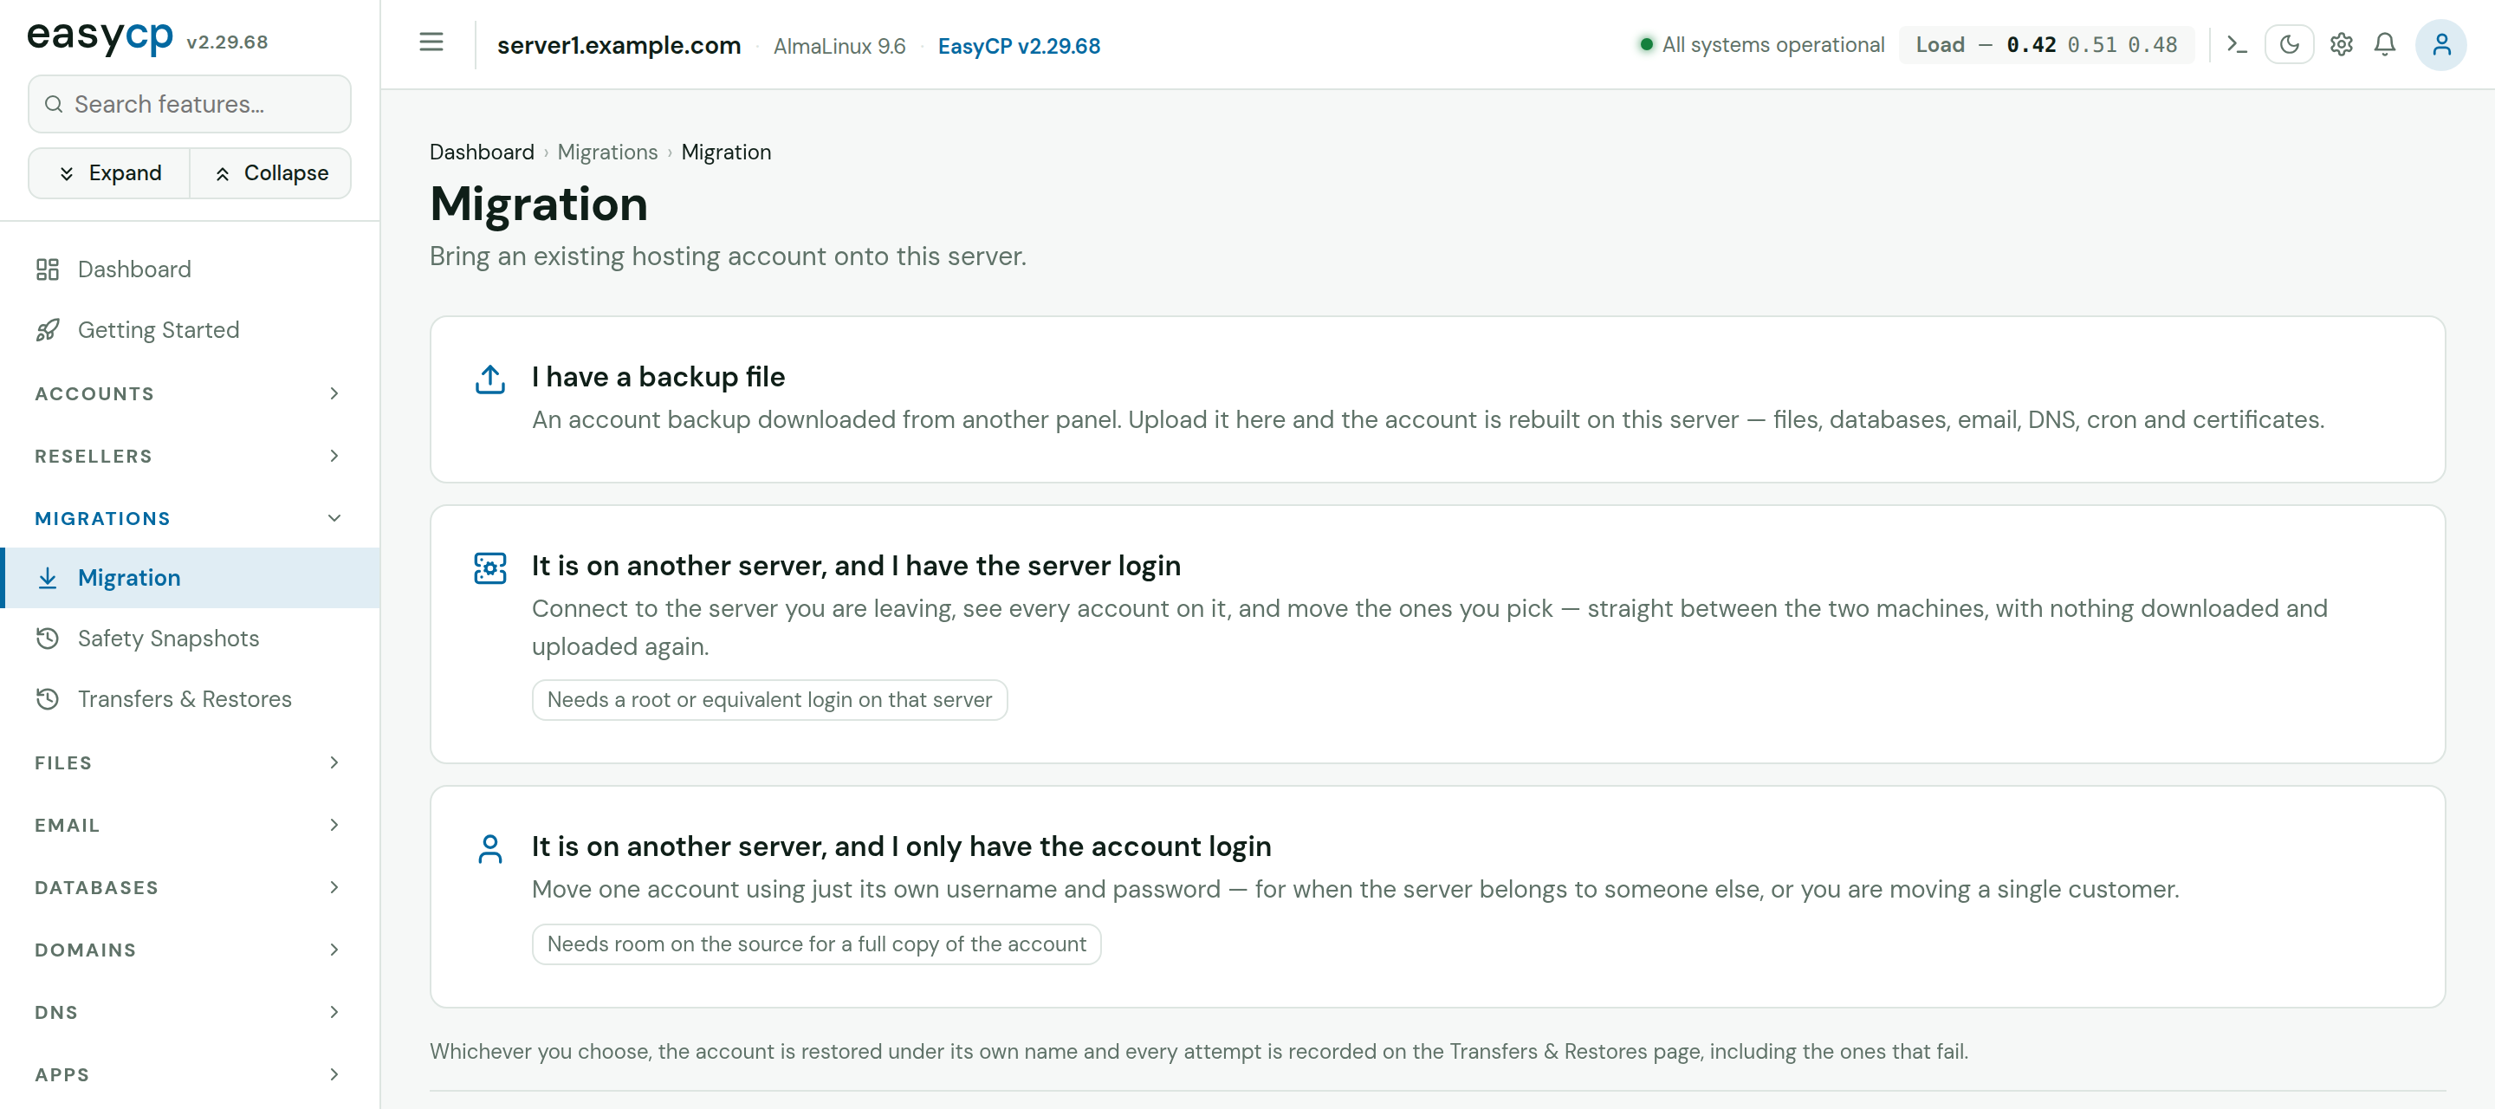Screen dimensions: 2495x1109
Task: Expand the Files sidebar section
Action: tap(190, 763)
